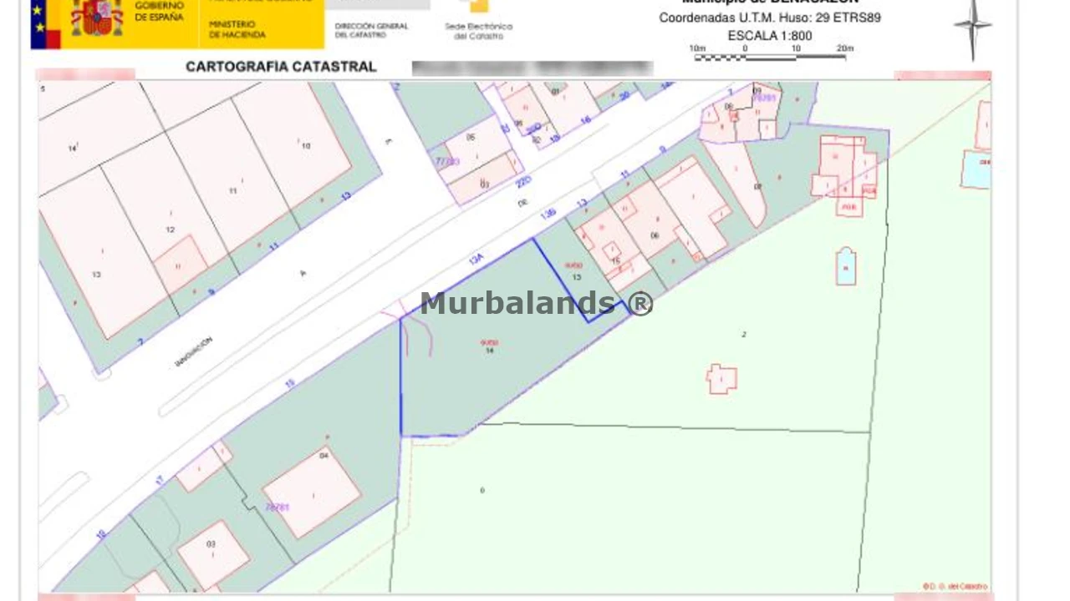Click the Ministerio de Hacienda label
Screen dimensions: 1070x601
pyautogui.click(x=237, y=30)
